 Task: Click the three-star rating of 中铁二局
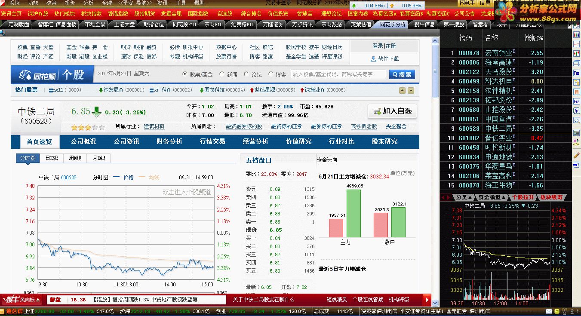88,127
